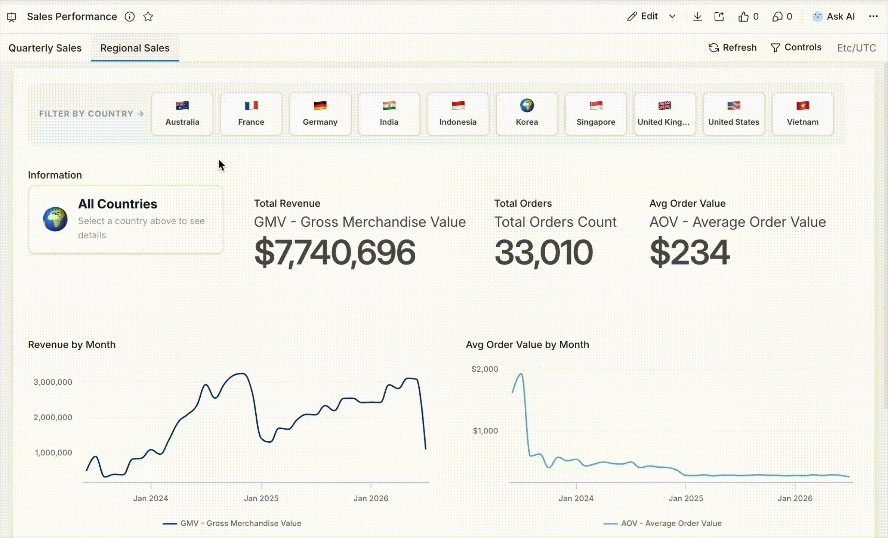The width and height of the screenshot is (888, 538).
Task: Filter by United Kingdom country card
Action: point(665,114)
